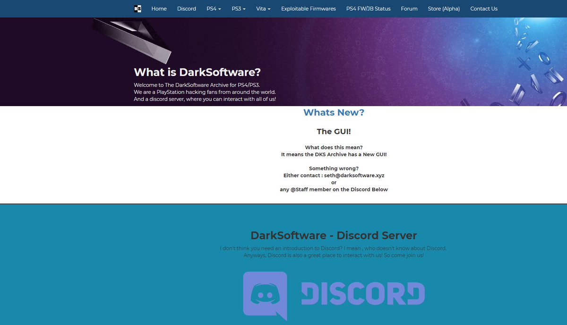Click the large DISCORD wordmark
Image resolution: width=567 pixels, height=325 pixels.
click(x=363, y=293)
